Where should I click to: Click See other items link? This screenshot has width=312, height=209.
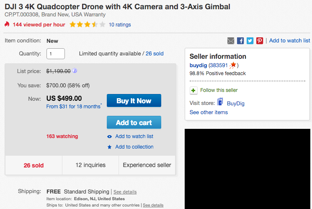pyautogui.click(x=209, y=112)
